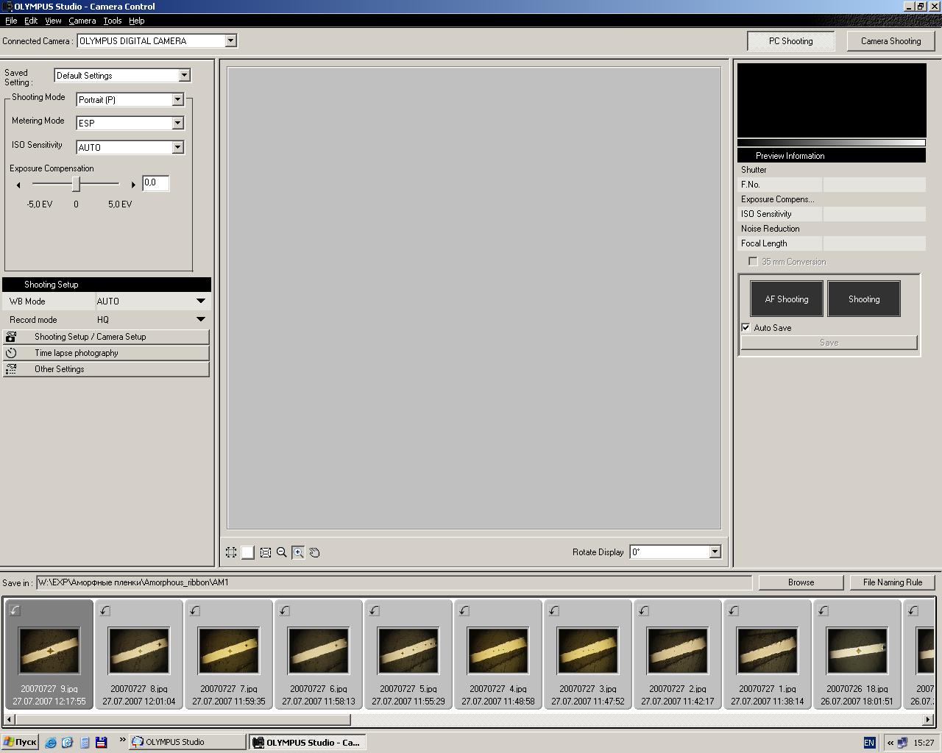Select the 20070727_5.jpg thumbnail
The width and height of the screenshot is (942, 753).
coord(408,654)
